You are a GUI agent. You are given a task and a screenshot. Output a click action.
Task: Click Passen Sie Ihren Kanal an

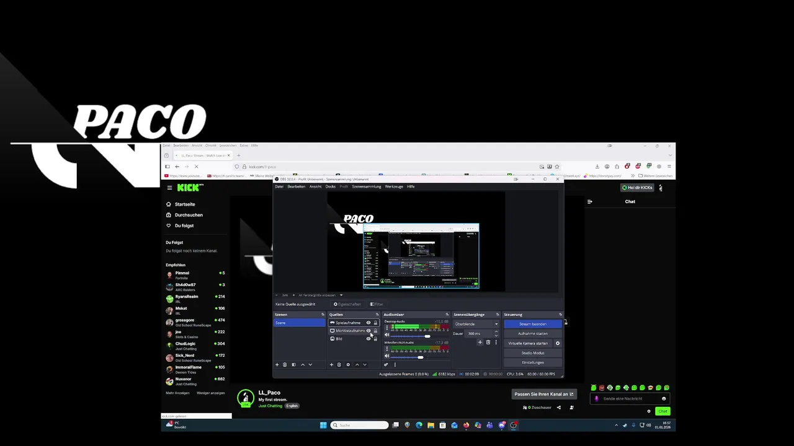[x=544, y=394]
